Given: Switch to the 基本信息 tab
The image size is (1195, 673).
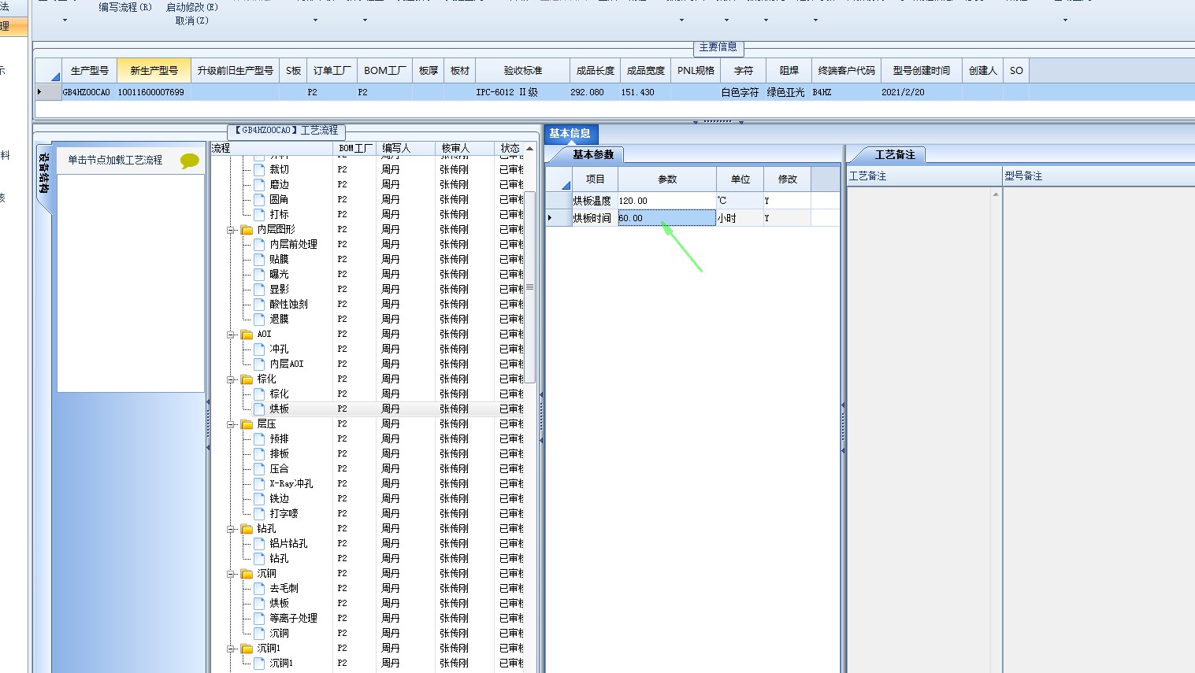Looking at the screenshot, I should [x=570, y=133].
